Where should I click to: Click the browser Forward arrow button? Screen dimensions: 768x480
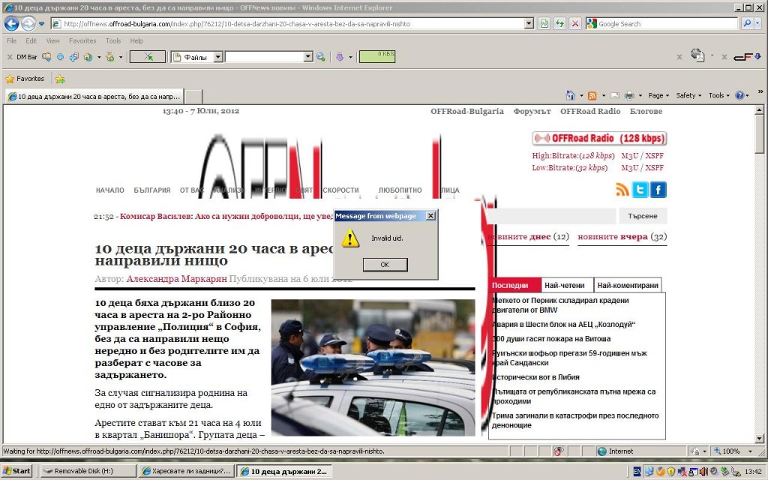pyautogui.click(x=28, y=23)
